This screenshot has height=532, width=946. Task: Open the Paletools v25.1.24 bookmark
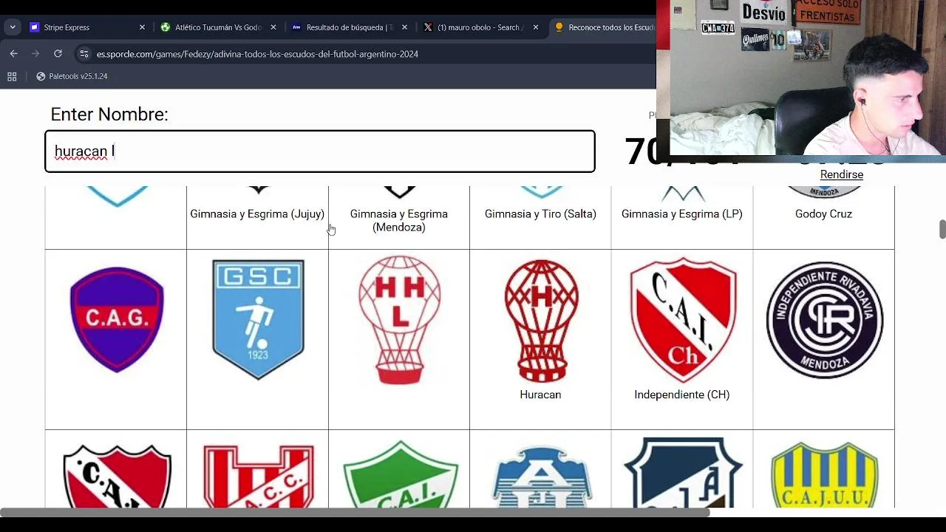(72, 76)
